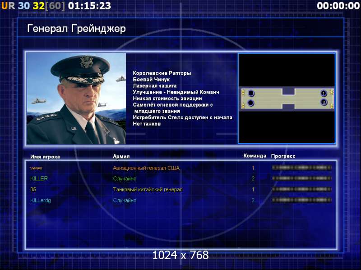This screenshot has width=361, height=270.
Task: Click 'Низкая стоимость авиации' line
Action: pyautogui.click(x=167, y=99)
